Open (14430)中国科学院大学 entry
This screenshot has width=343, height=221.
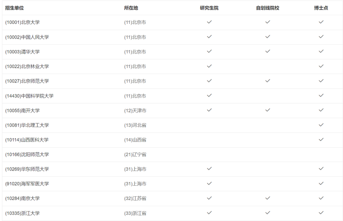point(30,96)
